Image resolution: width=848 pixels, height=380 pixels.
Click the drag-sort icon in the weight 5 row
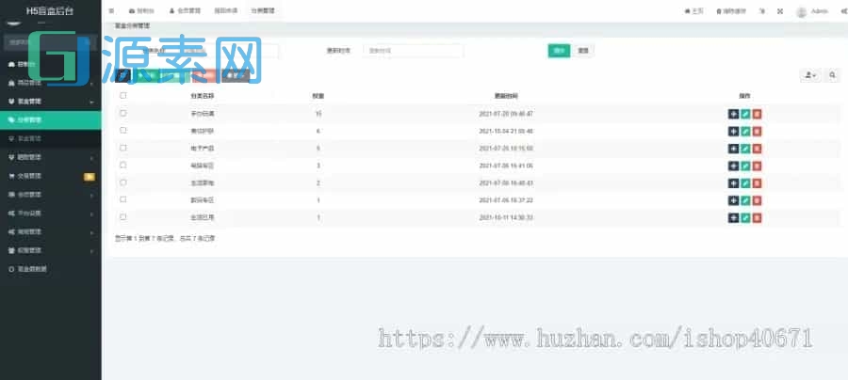tap(733, 149)
